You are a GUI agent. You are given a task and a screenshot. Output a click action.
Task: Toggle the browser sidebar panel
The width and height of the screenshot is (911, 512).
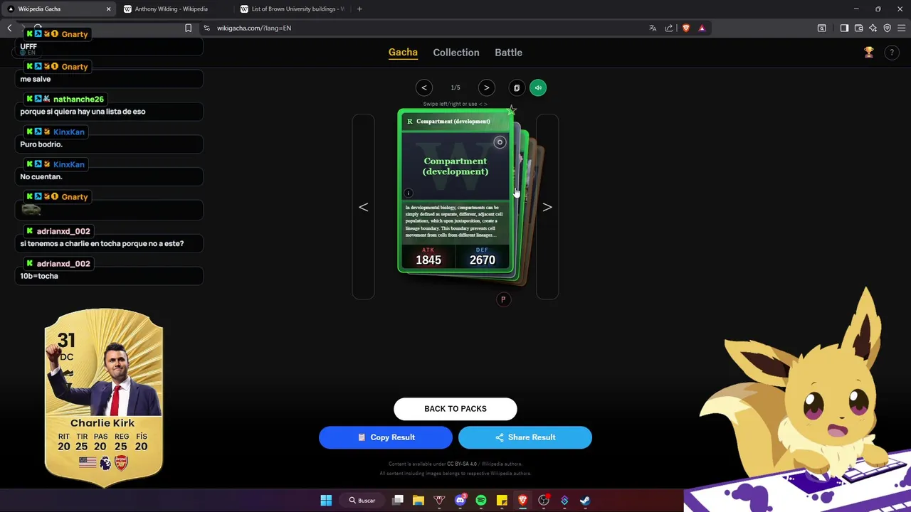844,28
